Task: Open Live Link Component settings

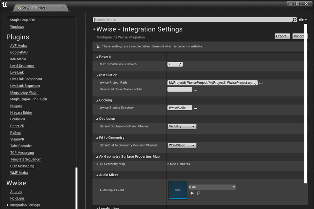Action: click(x=26, y=79)
